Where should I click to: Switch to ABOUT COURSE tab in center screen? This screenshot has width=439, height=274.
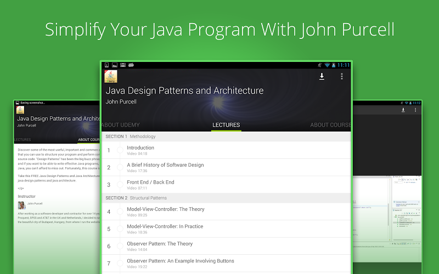[x=330, y=125]
